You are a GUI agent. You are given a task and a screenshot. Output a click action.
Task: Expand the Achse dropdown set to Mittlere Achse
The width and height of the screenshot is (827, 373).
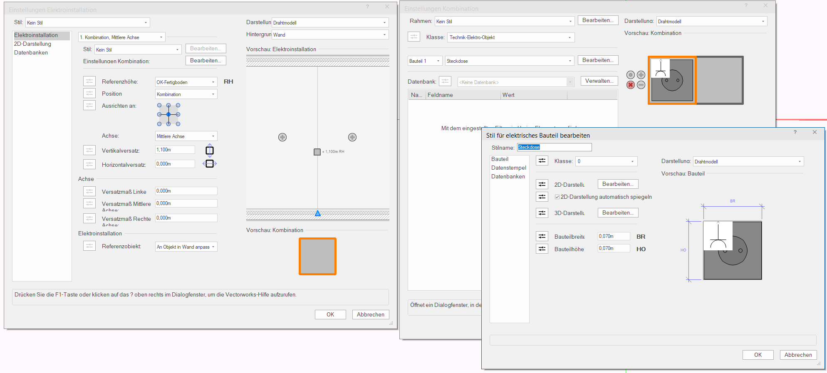point(186,136)
